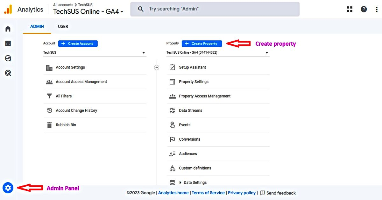This screenshot has height=200, width=382.
Task: Open the three-dot more options menu
Action: click(x=377, y=9)
